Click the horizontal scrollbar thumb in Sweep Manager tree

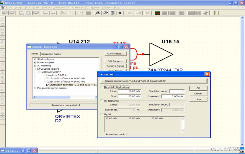[x=53, y=97]
